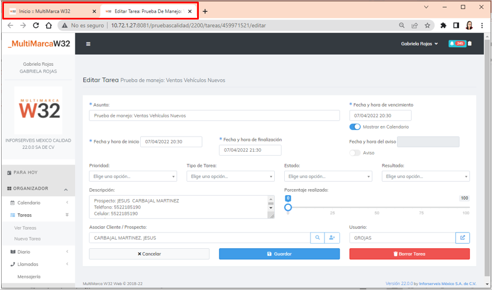
Task: Click 'Fecha y hora de finalización' field
Action: (x=250, y=150)
